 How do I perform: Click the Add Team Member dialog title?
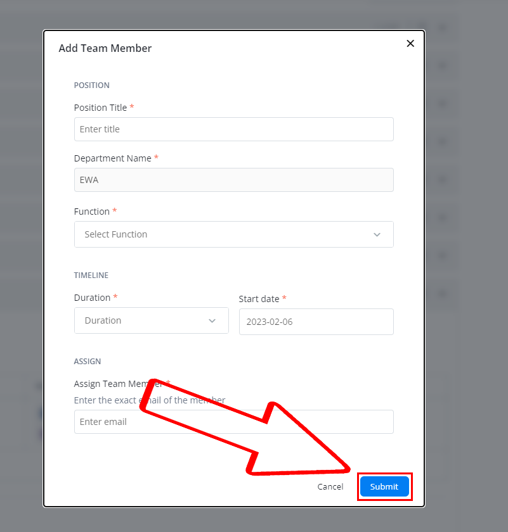(105, 48)
